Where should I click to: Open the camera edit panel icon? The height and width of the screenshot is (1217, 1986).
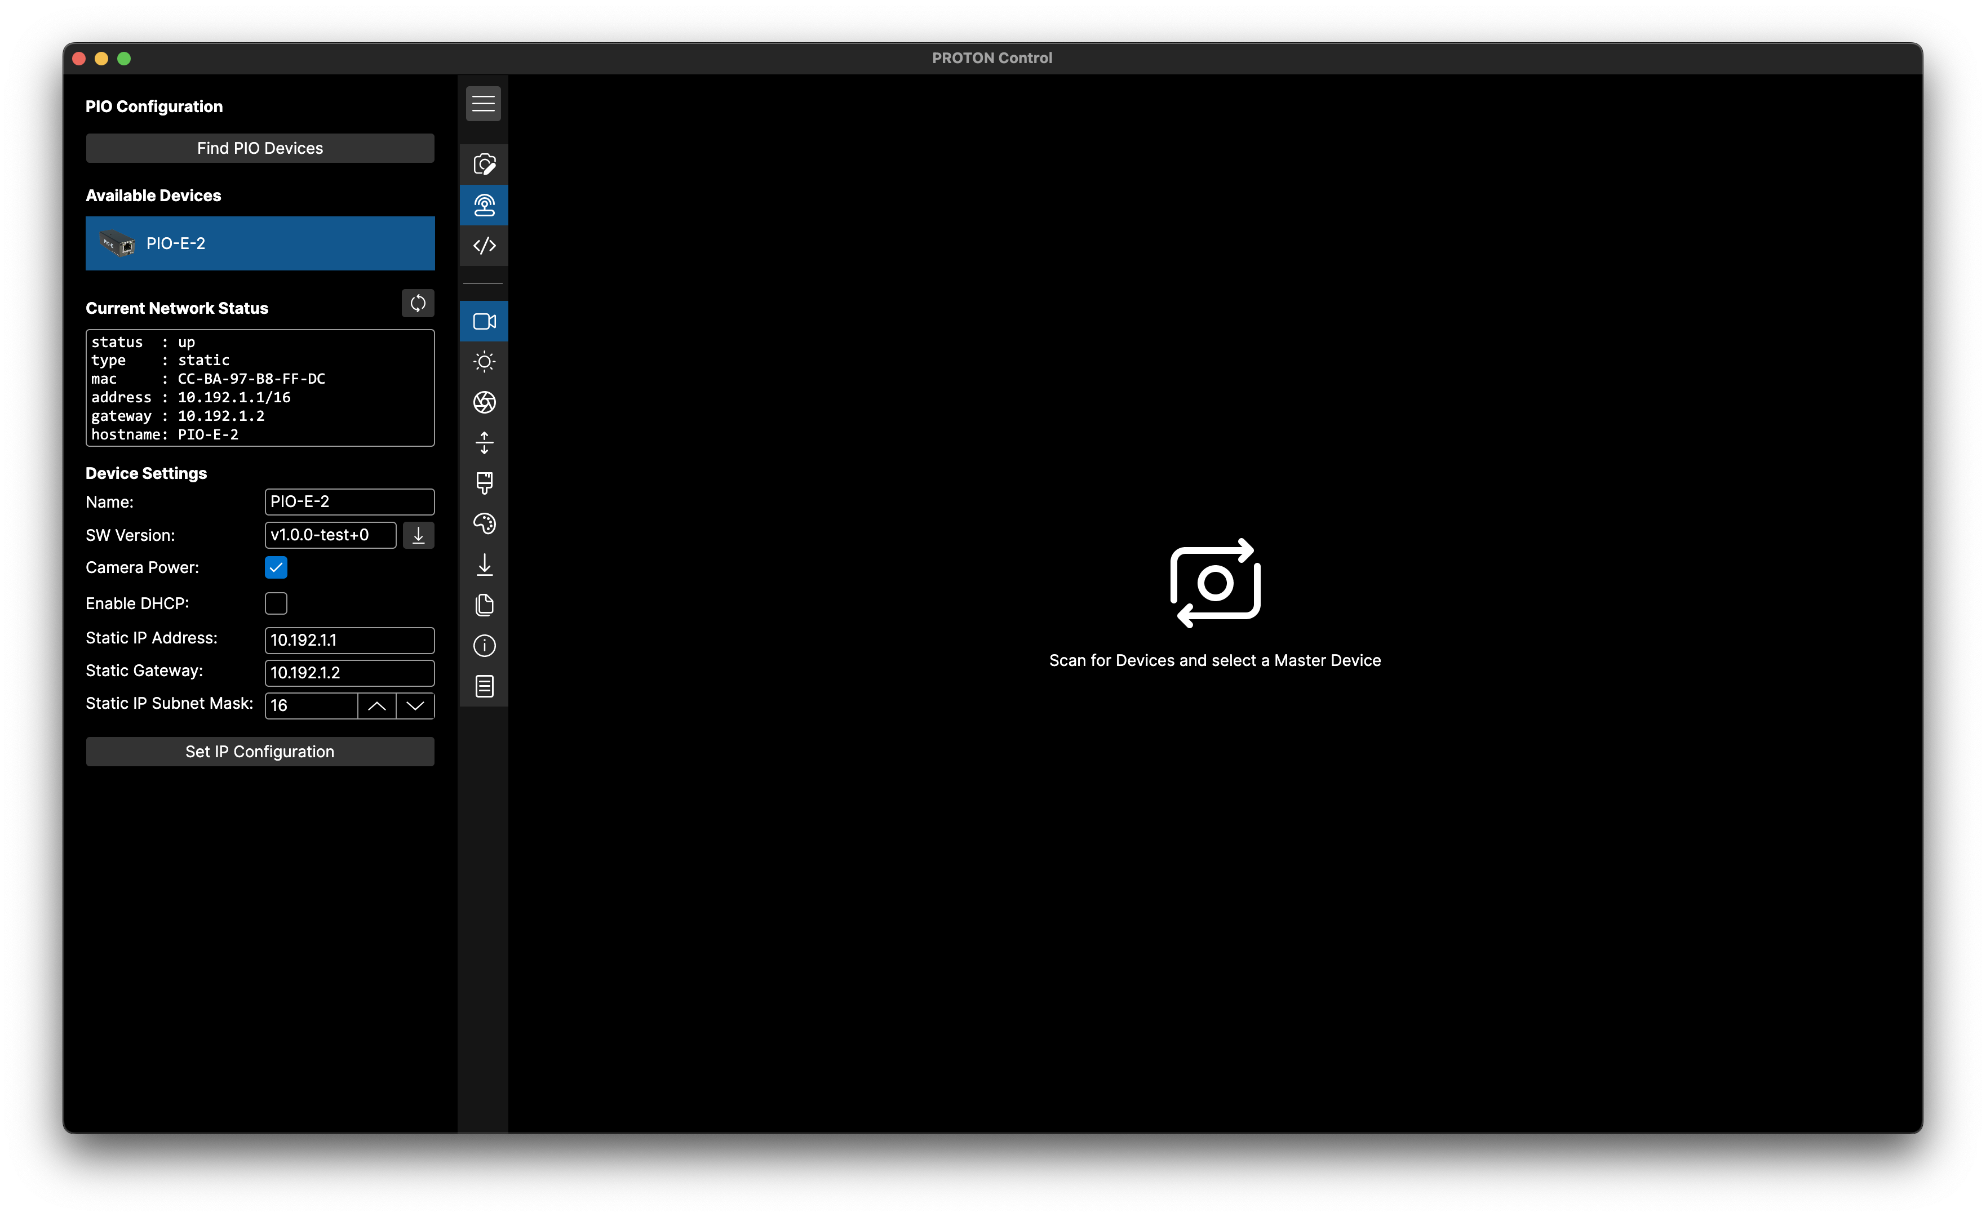pos(484,165)
